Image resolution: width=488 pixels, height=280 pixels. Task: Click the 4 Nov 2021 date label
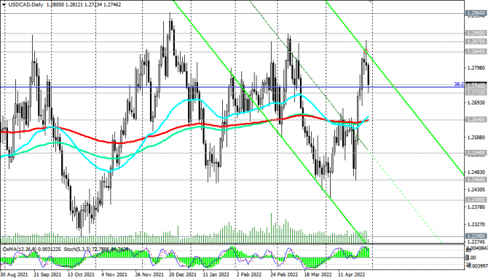pyautogui.click(x=114, y=275)
